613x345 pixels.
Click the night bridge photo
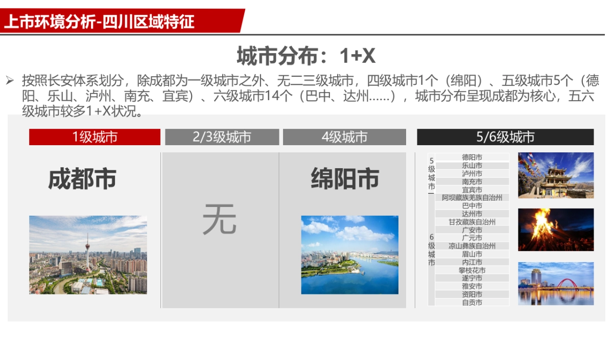tap(556, 283)
